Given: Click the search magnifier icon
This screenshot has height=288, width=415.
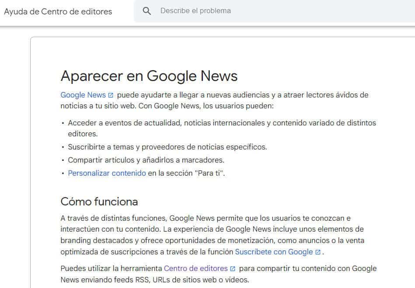Looking at the screenshot, I should point(146,11).
